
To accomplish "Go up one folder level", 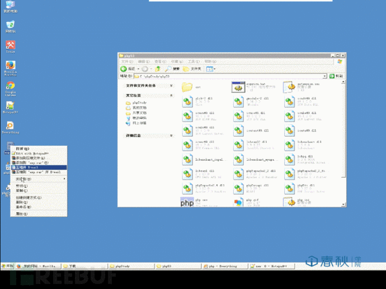I will click(x=158, y=69).
